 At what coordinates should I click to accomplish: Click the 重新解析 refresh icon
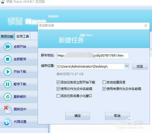tap(8, 97)
